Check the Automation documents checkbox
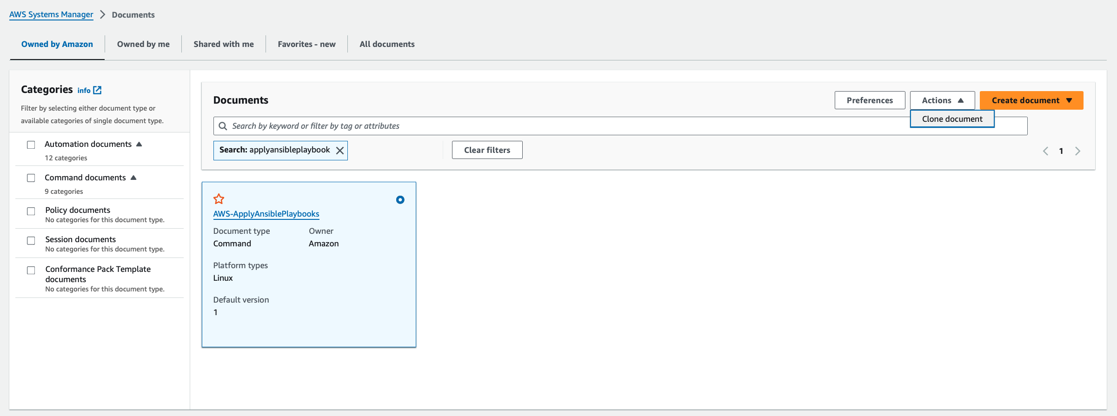 click(31, 145)
